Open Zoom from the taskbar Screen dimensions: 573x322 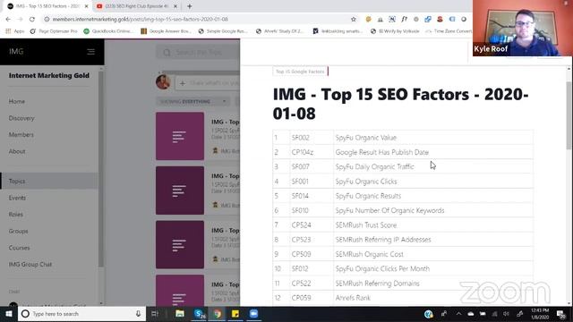253,314
